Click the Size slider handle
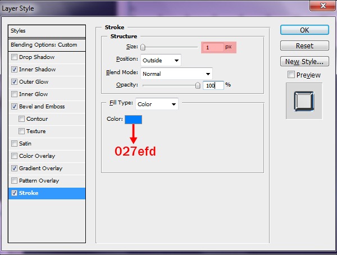Image resolution: width=337 pixels, height=255 pixels. (143, 47)
